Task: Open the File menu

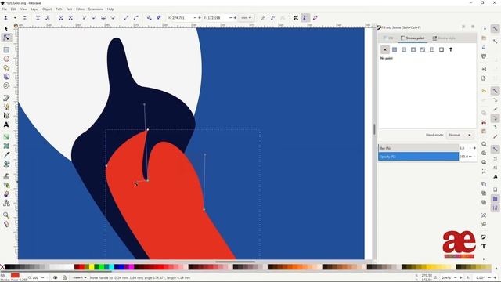Action: 5,9
